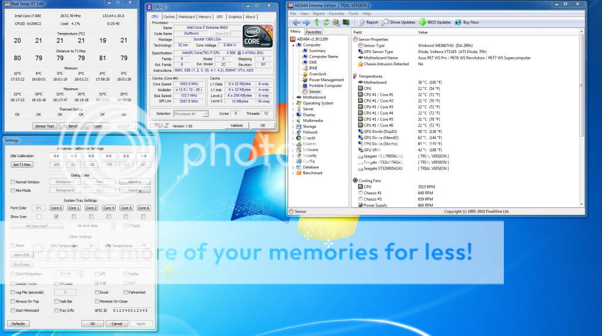Click the Intel Core i7 logo in CPU-Z
The width and height of the screenshot is (602, 336).
click(x=257, y=36)
